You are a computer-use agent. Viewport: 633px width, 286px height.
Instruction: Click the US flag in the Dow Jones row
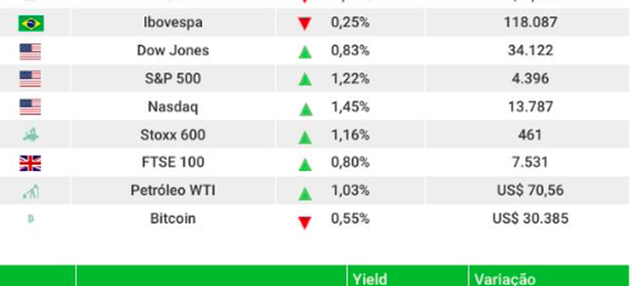click(x=30, y=51)
